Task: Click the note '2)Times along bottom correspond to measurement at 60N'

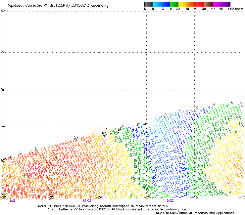Action: point(122,206)
